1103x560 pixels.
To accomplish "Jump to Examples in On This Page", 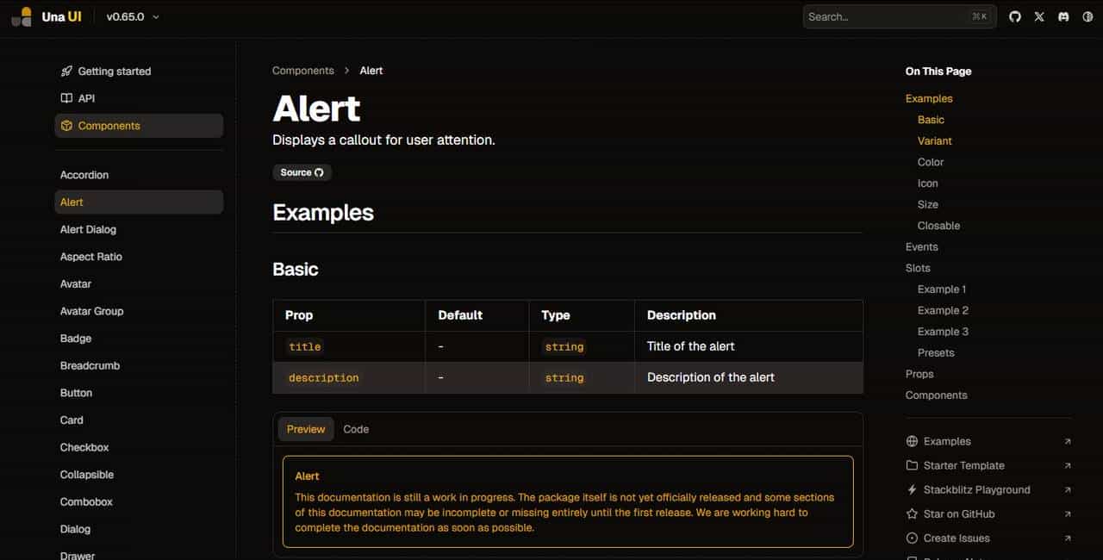I will [x=929, y=98].
